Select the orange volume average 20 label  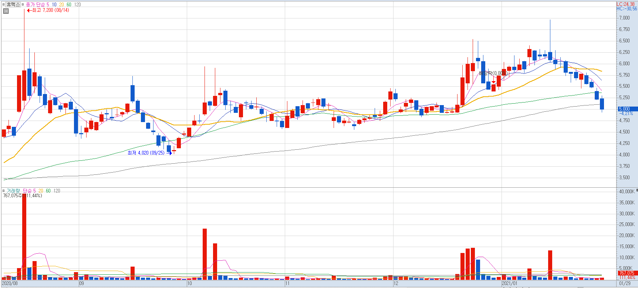(x=41, y=191)
